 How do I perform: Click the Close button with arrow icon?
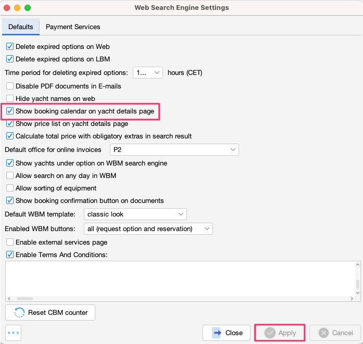(x=227, y=333)
